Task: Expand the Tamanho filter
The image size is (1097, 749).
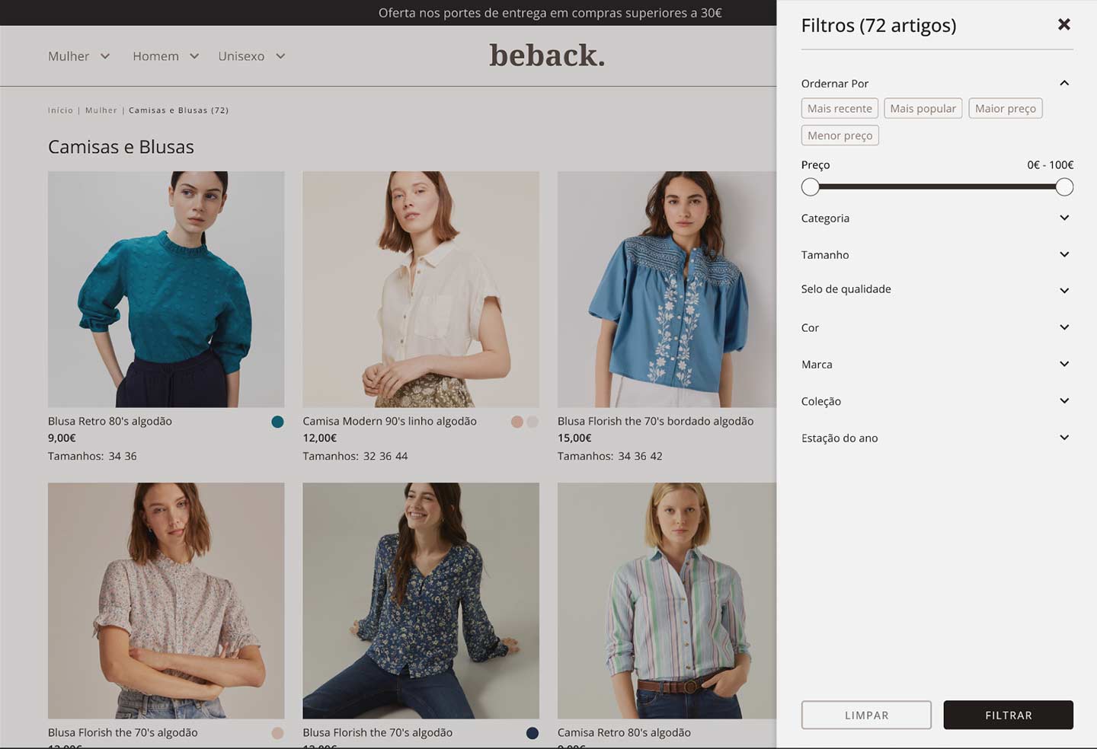Action: pyautogui.click(x=1064, y=255)
